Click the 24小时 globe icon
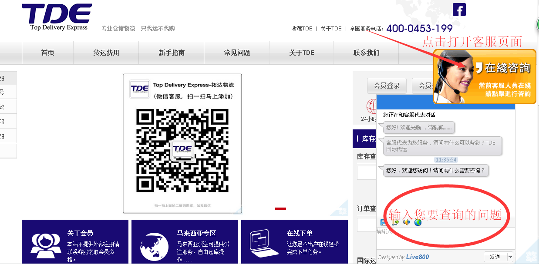The width and height of the screenshot is (539, 264). pyautogui.click(x=371, y=106)
